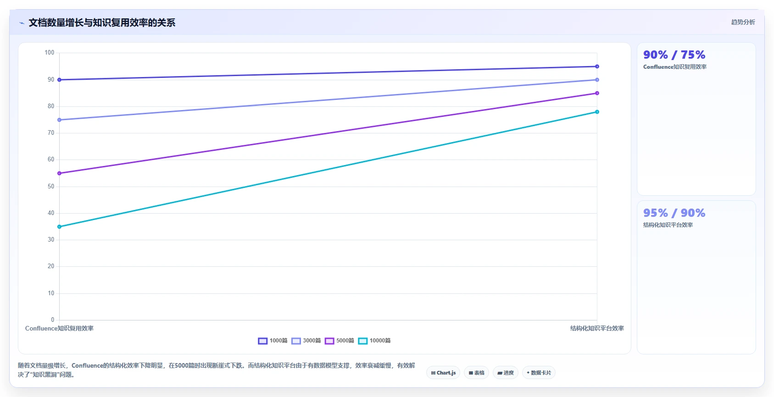
Task: Select the Chart.js tag chip
Action: tap(443, 373)
